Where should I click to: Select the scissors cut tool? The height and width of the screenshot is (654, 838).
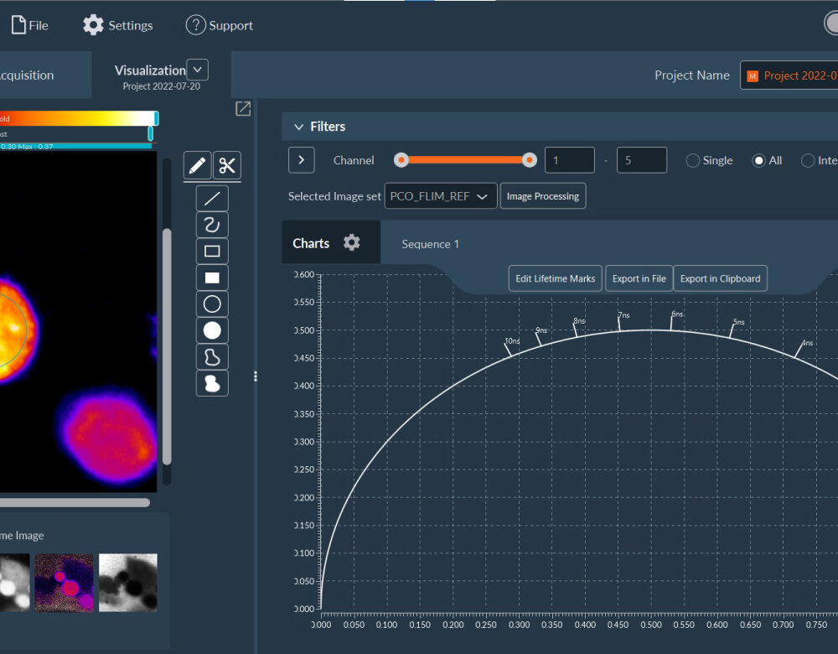point(227,166)
